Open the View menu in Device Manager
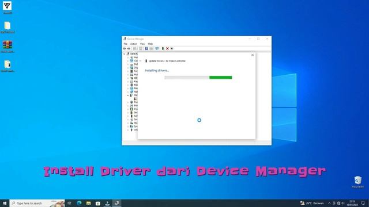Image resolution: width=369 pixels, height=207 pixels. pos(142,44)
